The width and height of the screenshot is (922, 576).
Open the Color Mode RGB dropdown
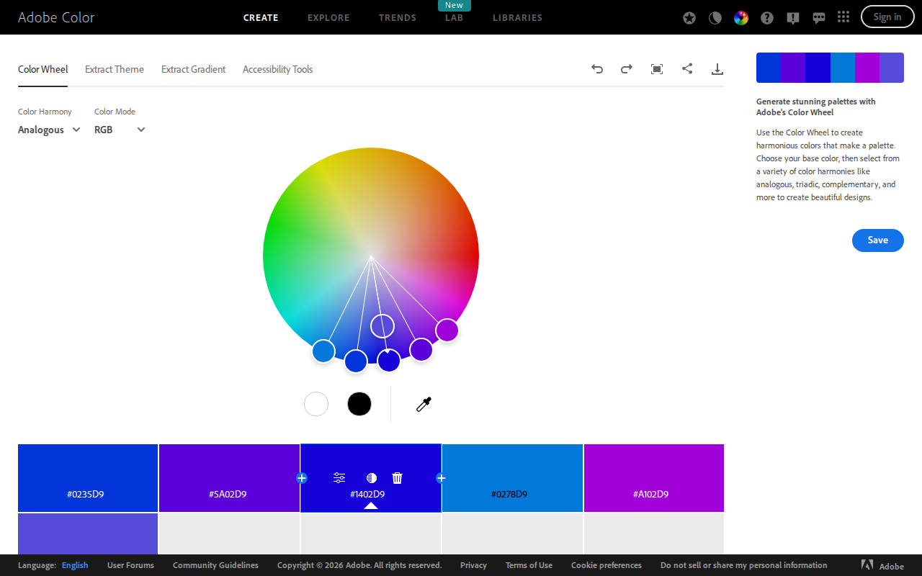point(120,130)
